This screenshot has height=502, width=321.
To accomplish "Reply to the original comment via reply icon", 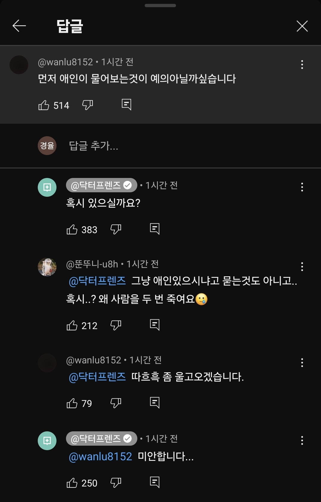I will coord(126,105).
